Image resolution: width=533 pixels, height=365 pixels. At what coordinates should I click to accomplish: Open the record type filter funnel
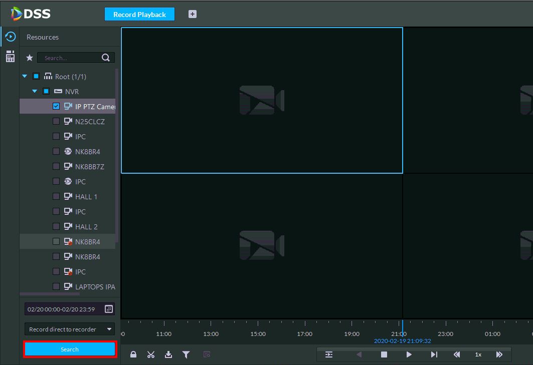coord(186,354)
